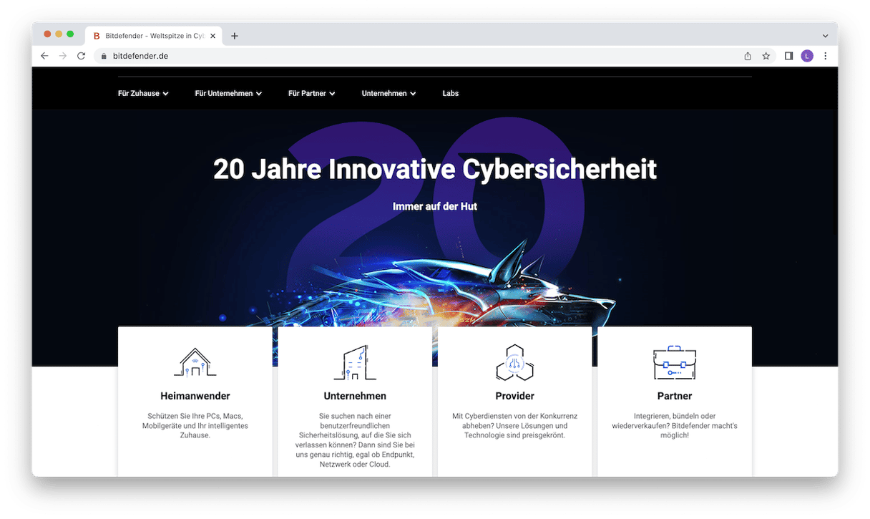Go back with the back arrow

(x=44, y=56)
